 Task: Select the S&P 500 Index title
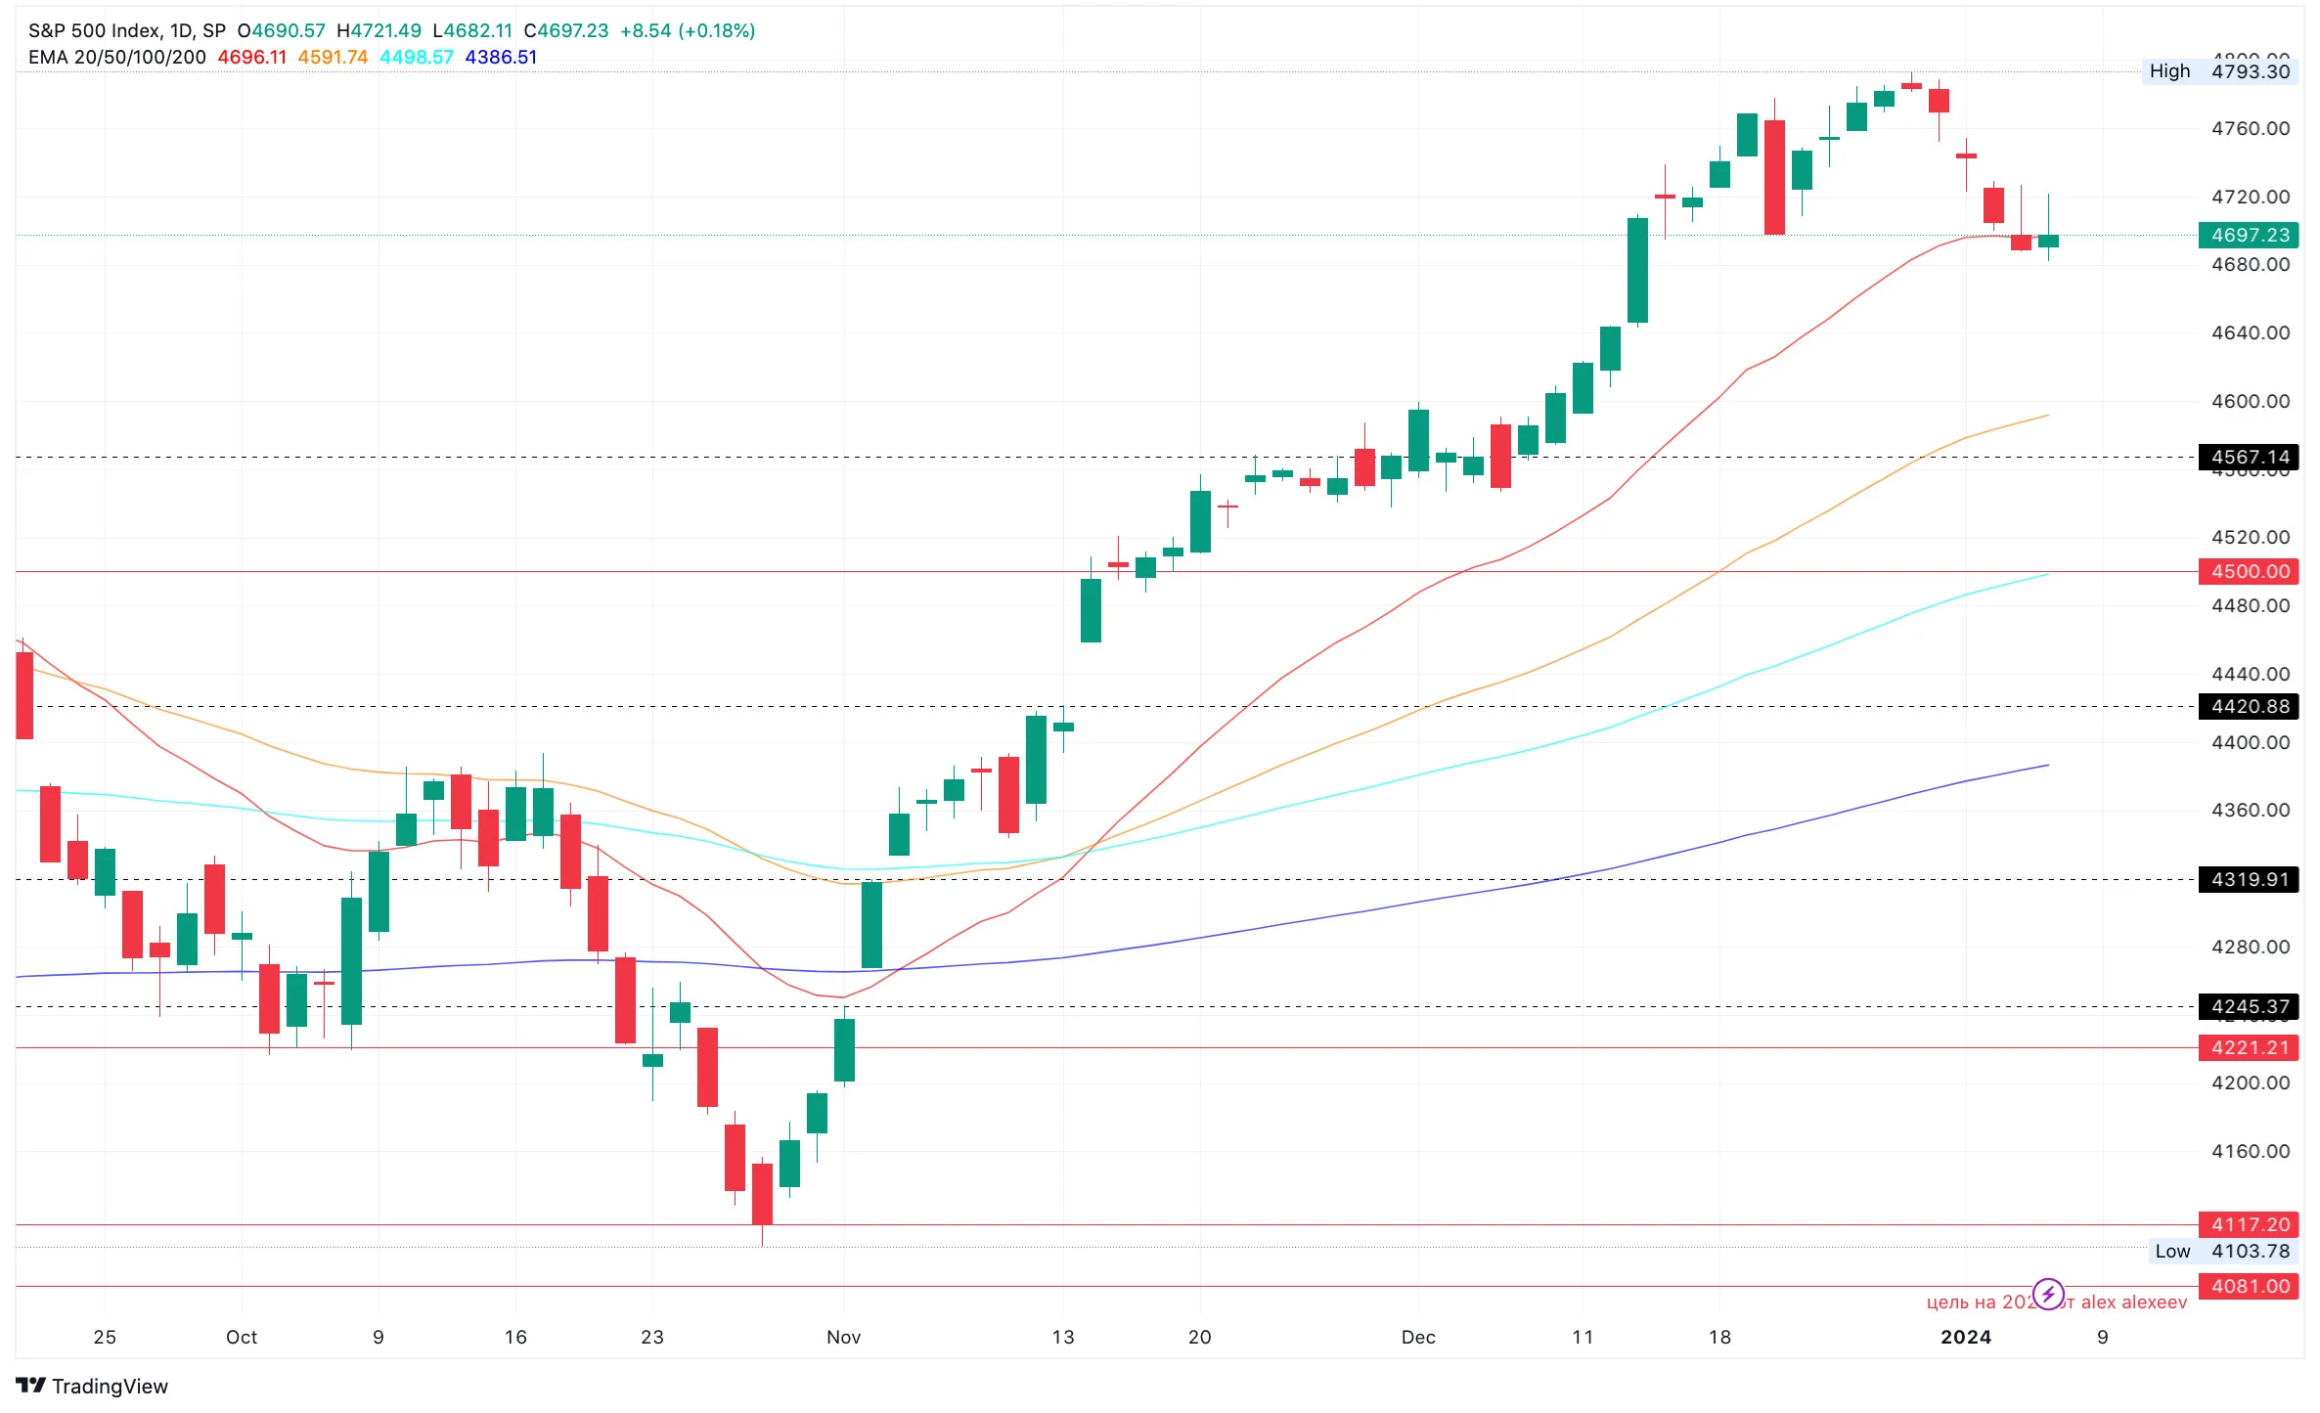(x=95, y=30)
